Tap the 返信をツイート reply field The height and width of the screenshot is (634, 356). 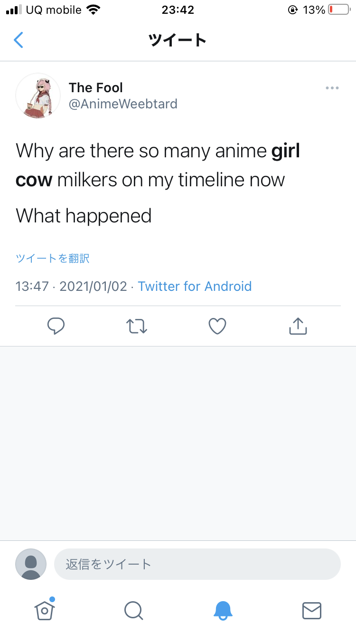point(197,564)
